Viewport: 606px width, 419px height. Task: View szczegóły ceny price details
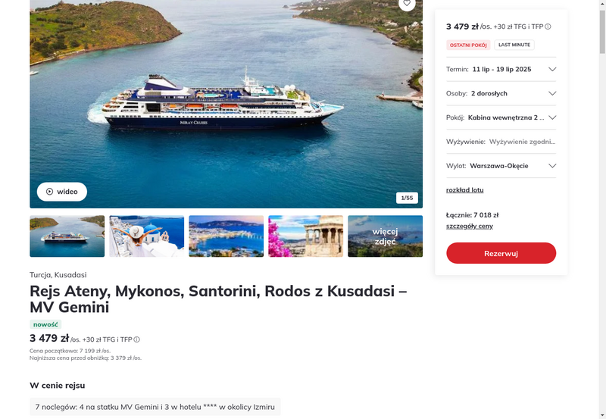coord(469,226)
